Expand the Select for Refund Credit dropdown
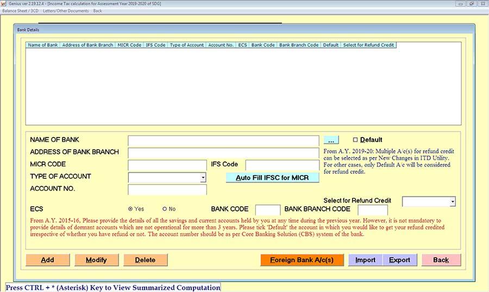The image size is (489, 292). [x=452, y=202]
